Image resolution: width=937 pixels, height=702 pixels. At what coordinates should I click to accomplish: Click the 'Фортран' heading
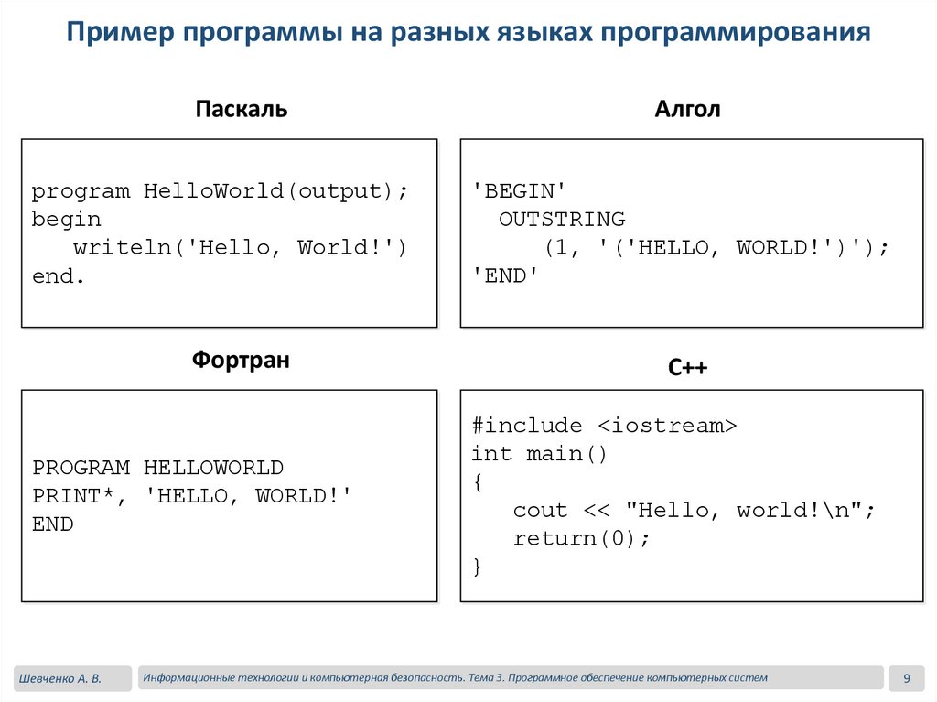(241, 360)
